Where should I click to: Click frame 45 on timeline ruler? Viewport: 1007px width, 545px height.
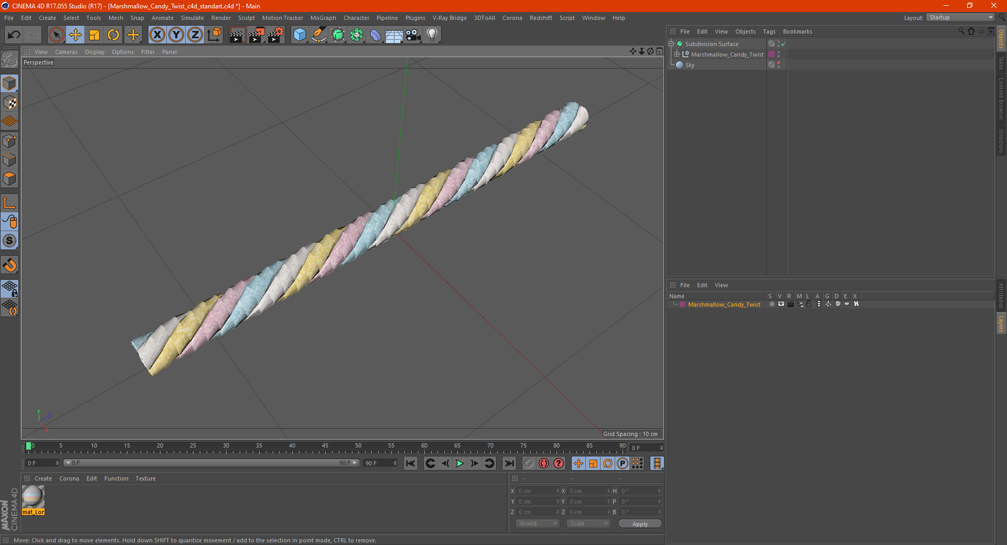point(325,446)
